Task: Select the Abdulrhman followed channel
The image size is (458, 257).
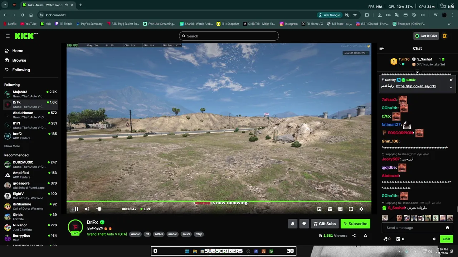Action: coord(30,115)
